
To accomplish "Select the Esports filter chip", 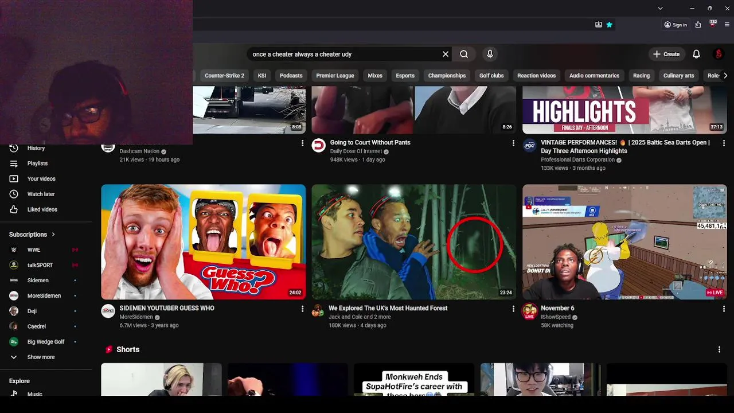I will (405, 76).
